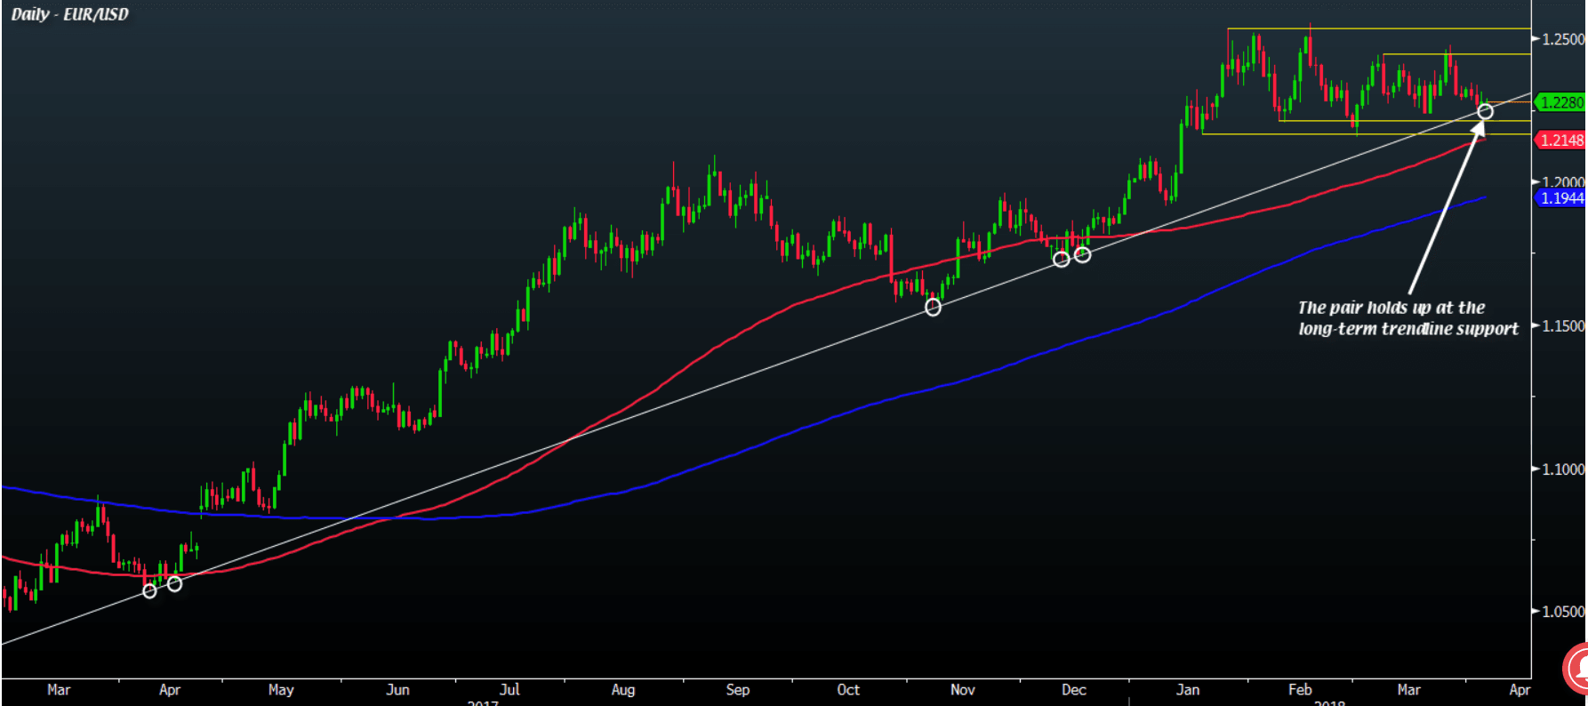The height and width of the screenshot is (706, 1588).
Task: Click the lone circle marker below October candles
Action: tap(933, 308)
